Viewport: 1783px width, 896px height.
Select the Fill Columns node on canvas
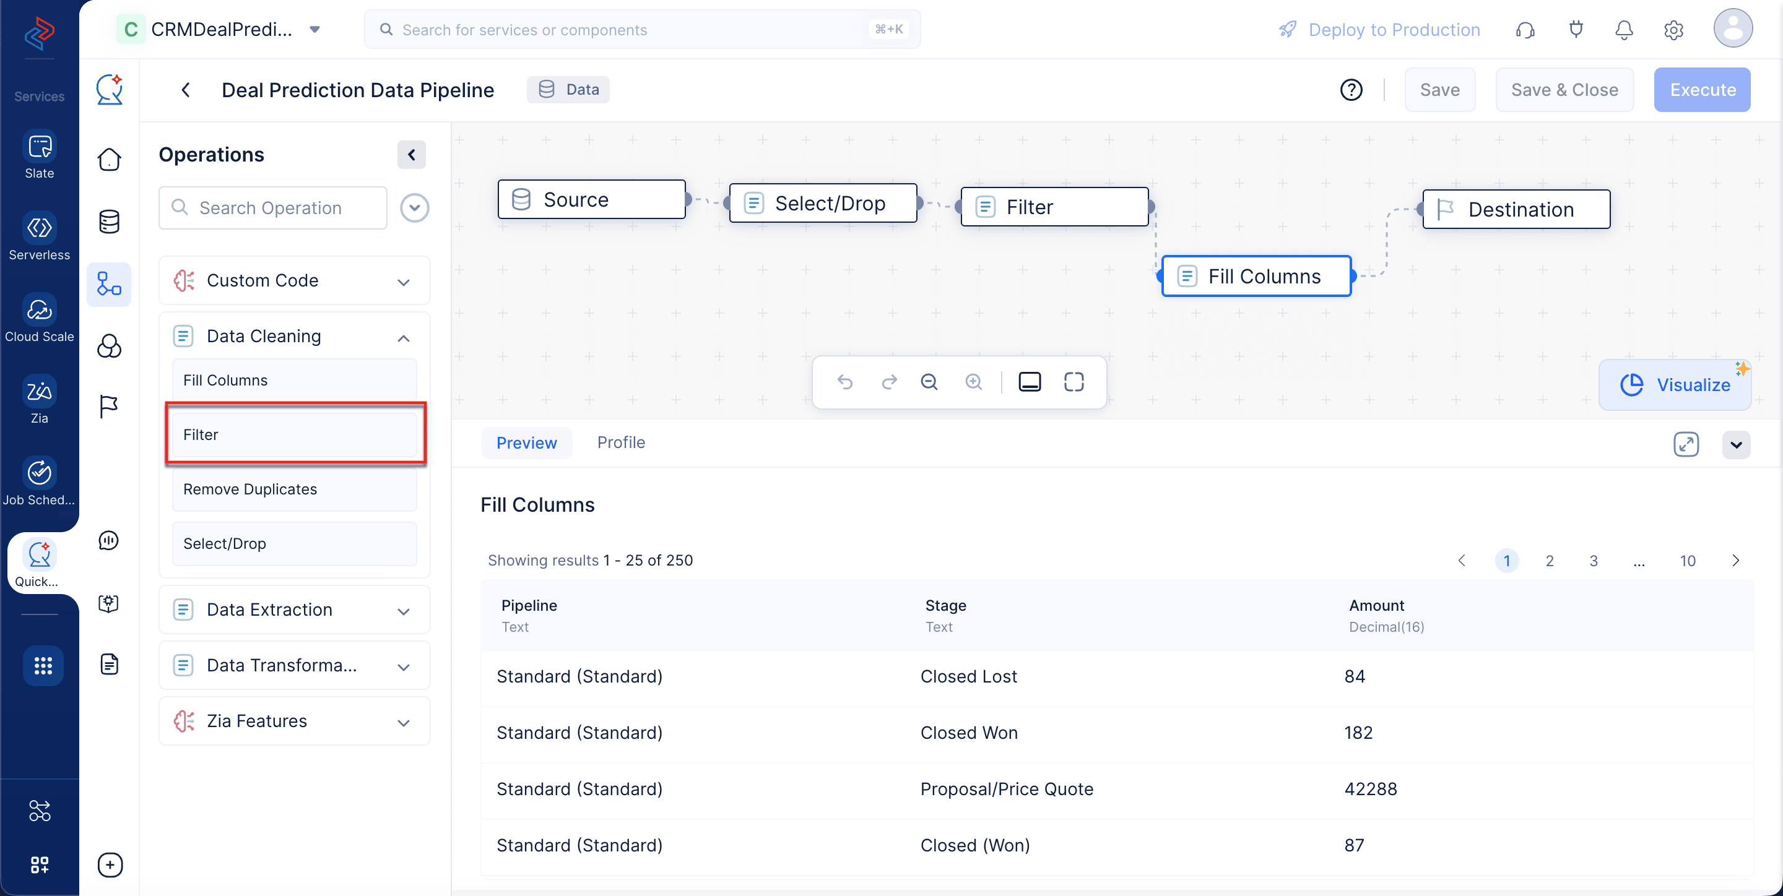coord(1256,277)
